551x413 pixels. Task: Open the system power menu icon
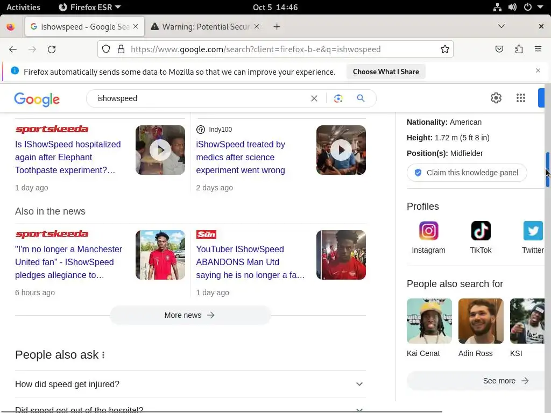pos(527,7)
